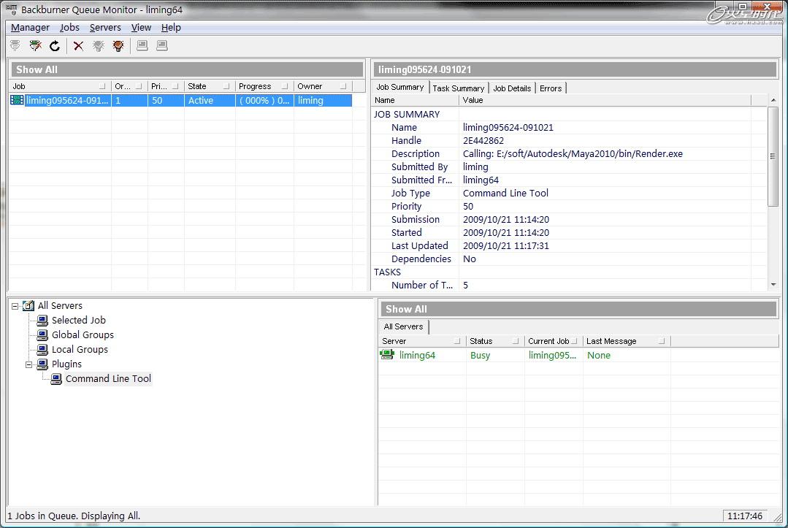Click the Global Groups computer icon
Screen dimensions: 788x528
[x=42, y=334]
